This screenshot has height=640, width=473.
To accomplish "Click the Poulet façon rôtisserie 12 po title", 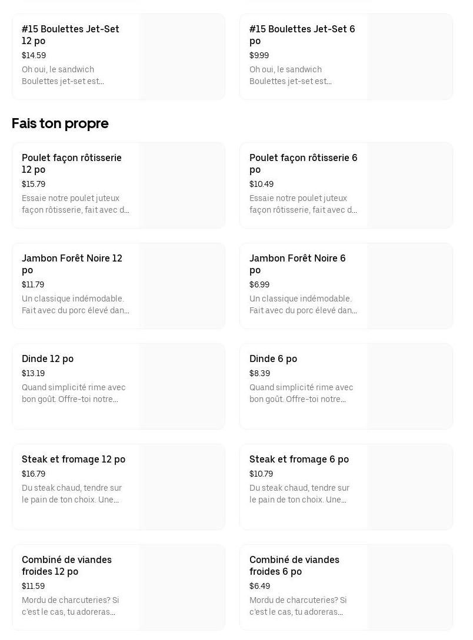I will [x=72, y=163].
